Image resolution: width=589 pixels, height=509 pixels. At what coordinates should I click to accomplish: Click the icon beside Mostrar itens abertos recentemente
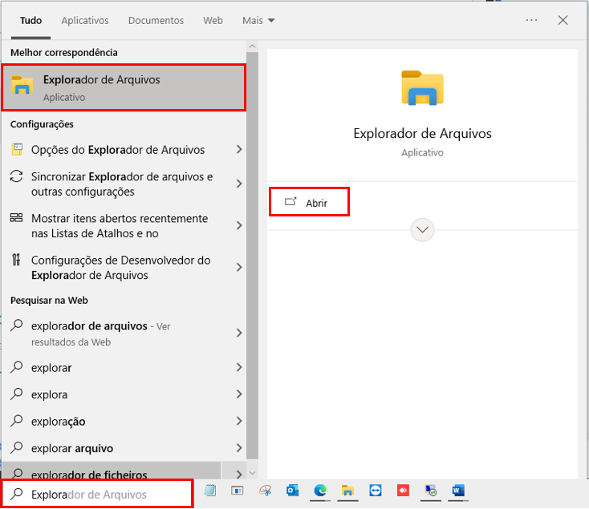[16, 218]
